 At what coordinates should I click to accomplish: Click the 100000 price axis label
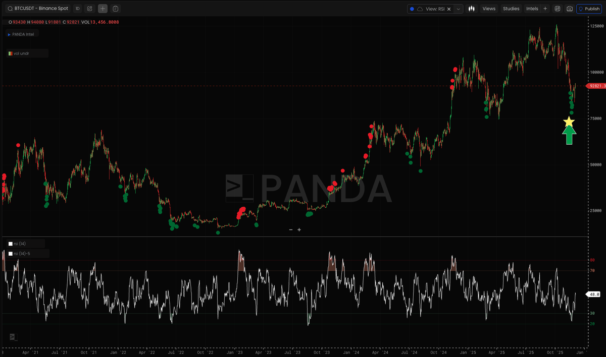point(596,72)
